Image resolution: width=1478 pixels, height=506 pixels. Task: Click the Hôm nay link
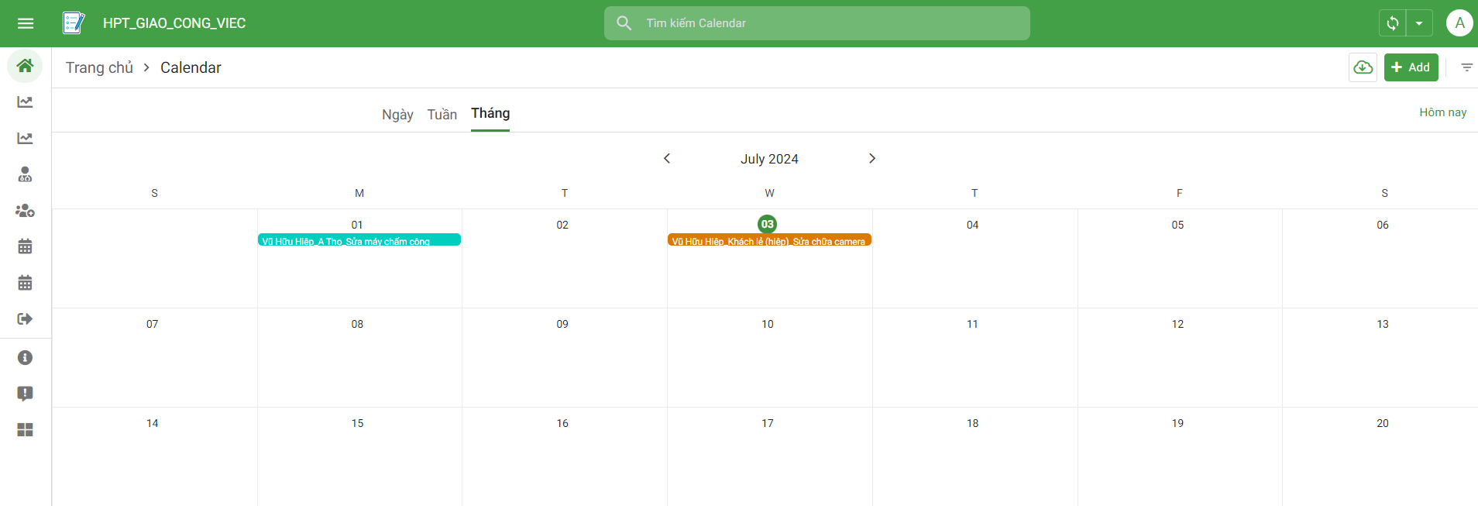click(x=1442, y=112)
